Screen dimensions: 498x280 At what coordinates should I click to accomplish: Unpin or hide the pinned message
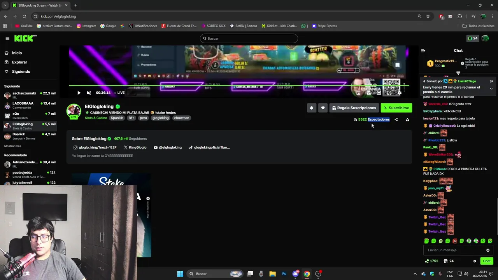(491, 81)
